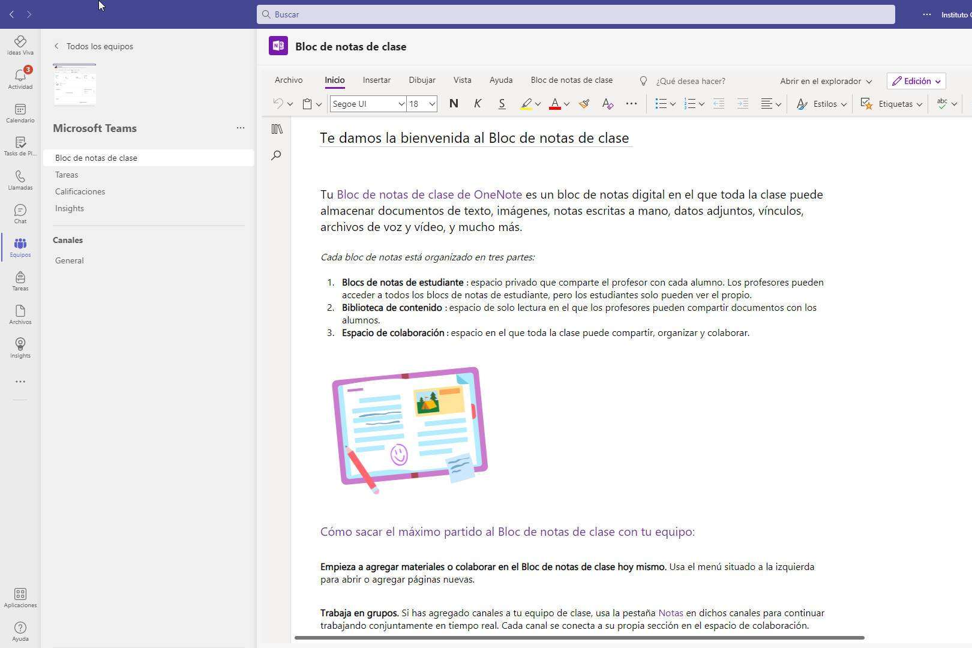Click the undo arrow in OneNote ribbon

[278, 104]
